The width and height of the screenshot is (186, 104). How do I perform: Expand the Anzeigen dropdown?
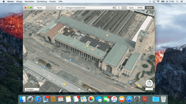coord(32,89)
